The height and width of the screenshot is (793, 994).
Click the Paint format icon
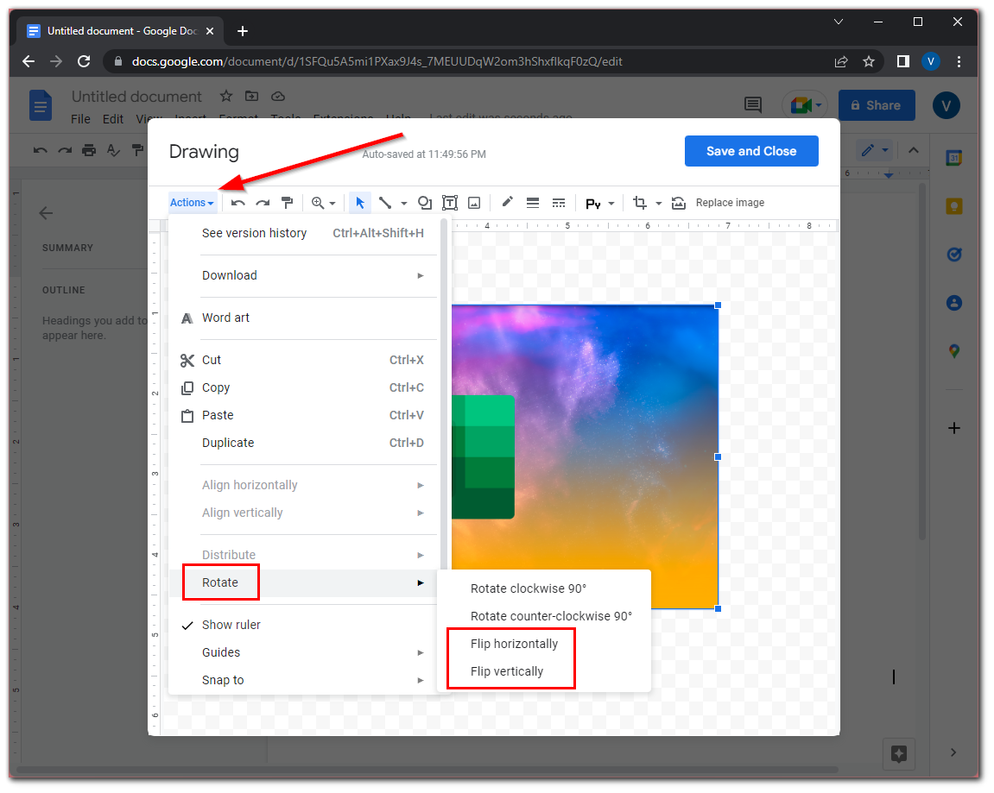(287, 202)
